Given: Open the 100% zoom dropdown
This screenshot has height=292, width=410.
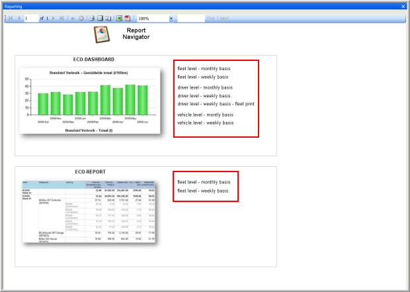Looking at the screenshot, I should coord(171,19).
